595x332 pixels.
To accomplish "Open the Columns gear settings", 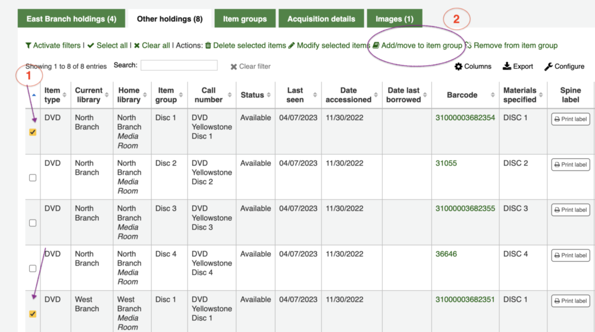I will [458, 67].
